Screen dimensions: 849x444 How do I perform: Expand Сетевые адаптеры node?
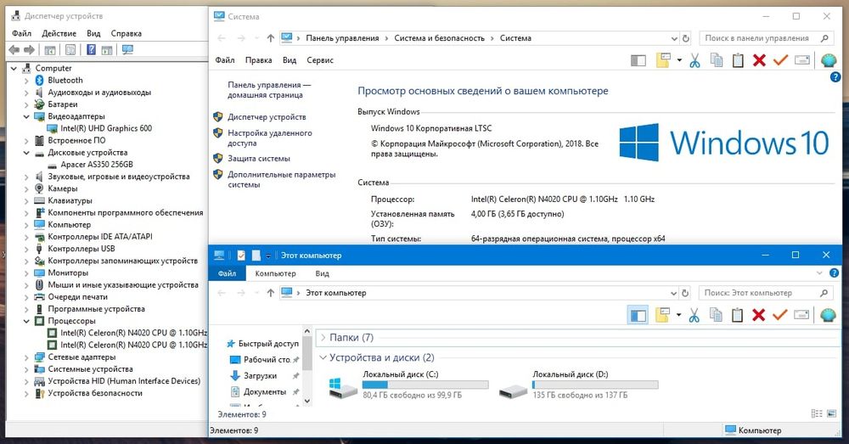[x=26, y=357]
